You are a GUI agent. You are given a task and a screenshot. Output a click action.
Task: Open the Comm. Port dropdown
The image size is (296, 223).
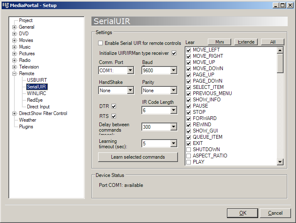[130, 71]
